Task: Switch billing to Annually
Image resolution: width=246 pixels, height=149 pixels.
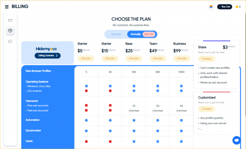Action: [x=136, y=34]
